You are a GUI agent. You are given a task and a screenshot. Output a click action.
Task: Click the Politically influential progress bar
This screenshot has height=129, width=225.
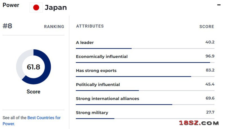145,91
